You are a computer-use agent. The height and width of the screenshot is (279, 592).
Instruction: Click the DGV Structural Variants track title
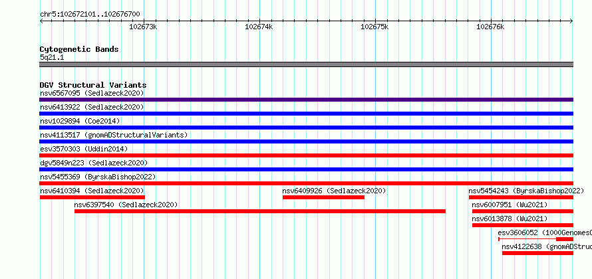(93, 85)
